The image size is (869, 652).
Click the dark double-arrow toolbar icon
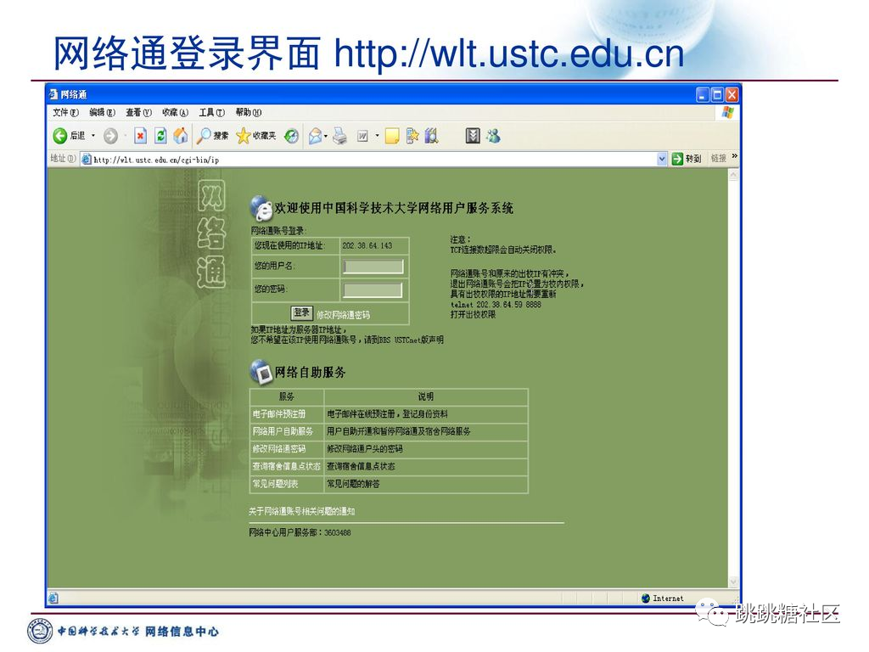tap(473, 135)
